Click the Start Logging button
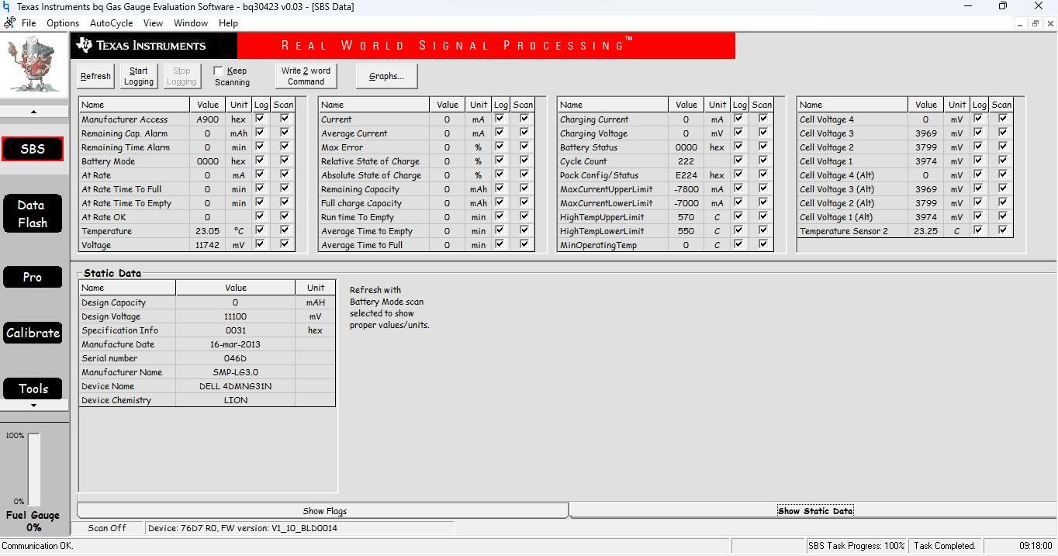This screenshot has width=1058, height=556. tap(139, 76)
